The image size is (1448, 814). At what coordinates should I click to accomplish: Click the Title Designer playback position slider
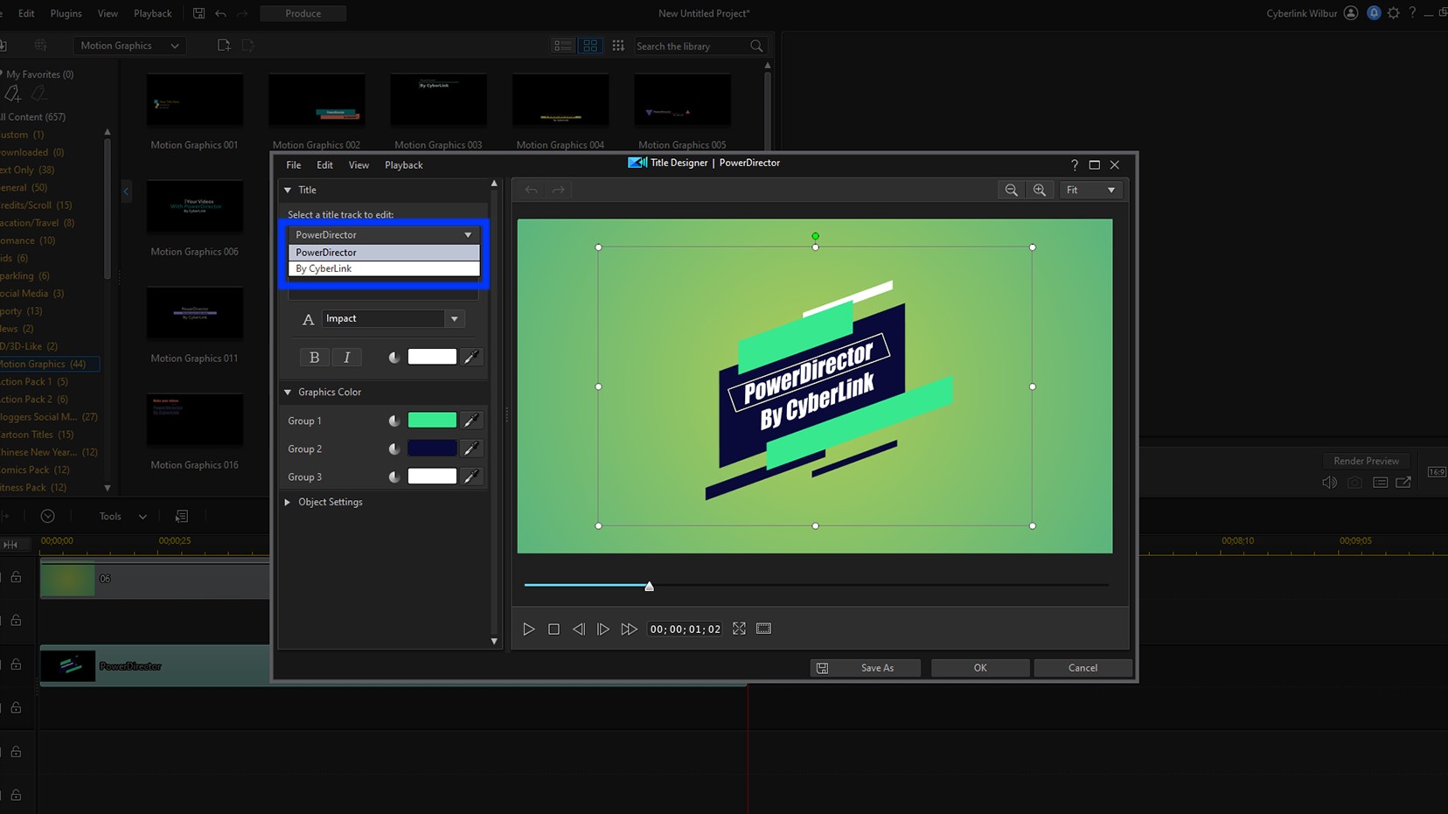point(649,586)
